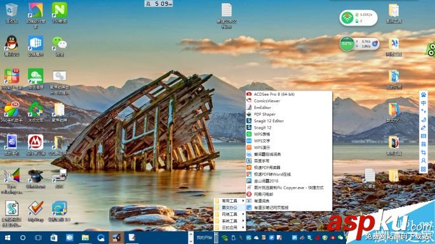
Task: Click the 62% green memory ball widget
Action: coord(347,44)
